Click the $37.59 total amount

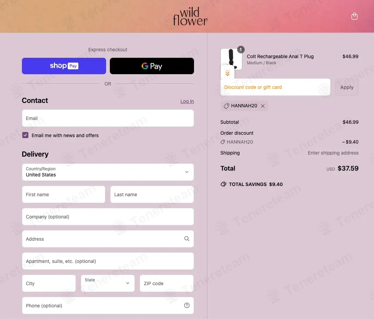348,168
